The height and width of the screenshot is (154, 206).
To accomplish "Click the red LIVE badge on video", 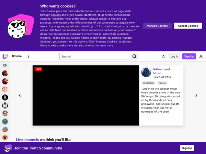I will coord(38,69).
